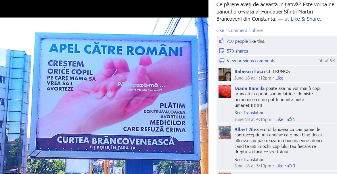The image size is (337, 174).
Task: Expand View previous comments
Action: click(251, 61)
